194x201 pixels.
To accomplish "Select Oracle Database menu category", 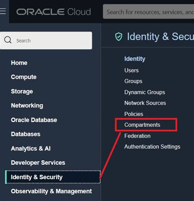I will coord(34,120).
